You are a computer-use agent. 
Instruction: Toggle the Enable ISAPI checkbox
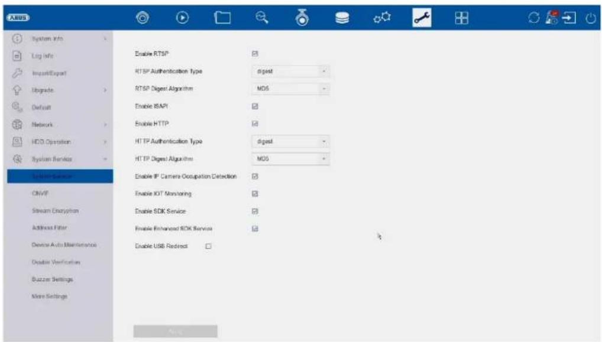click(255, 106)
